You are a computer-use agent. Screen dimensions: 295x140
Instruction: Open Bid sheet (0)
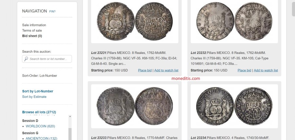tap(32, 36)
